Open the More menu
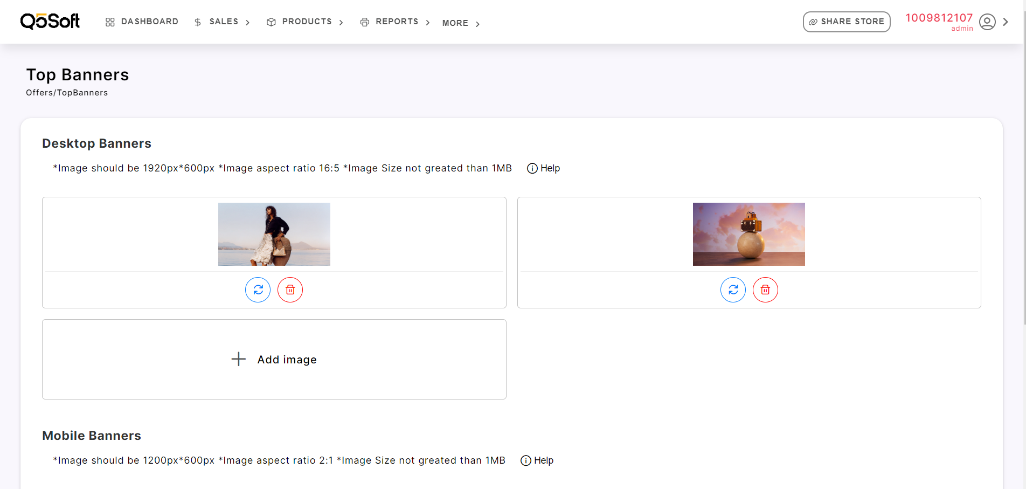 tap(455, 23)
